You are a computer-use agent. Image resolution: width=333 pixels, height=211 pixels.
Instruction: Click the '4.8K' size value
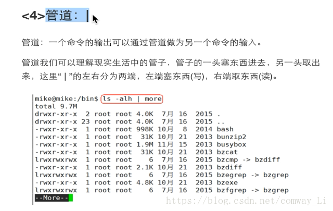(145, 183)
